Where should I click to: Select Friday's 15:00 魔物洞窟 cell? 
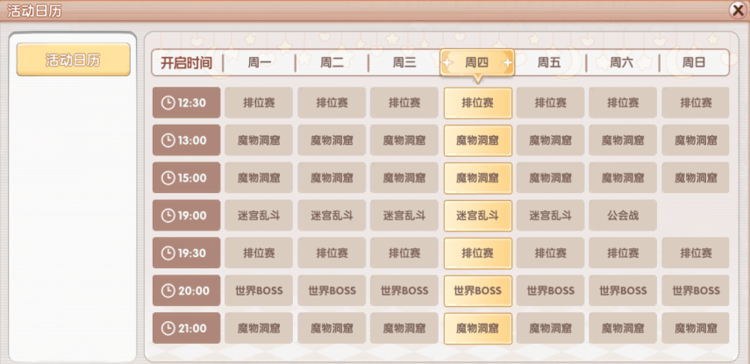(x=550, y=178)
